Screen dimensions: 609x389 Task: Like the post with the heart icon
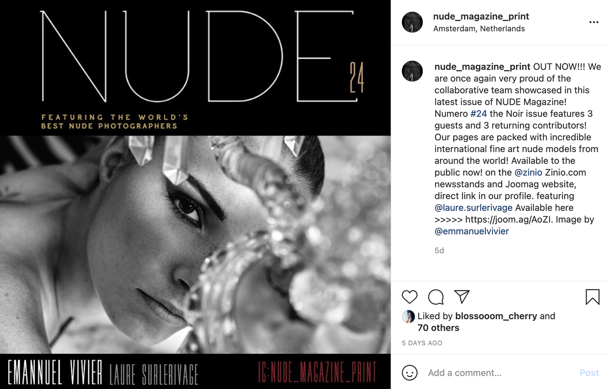tap(409, 297)
